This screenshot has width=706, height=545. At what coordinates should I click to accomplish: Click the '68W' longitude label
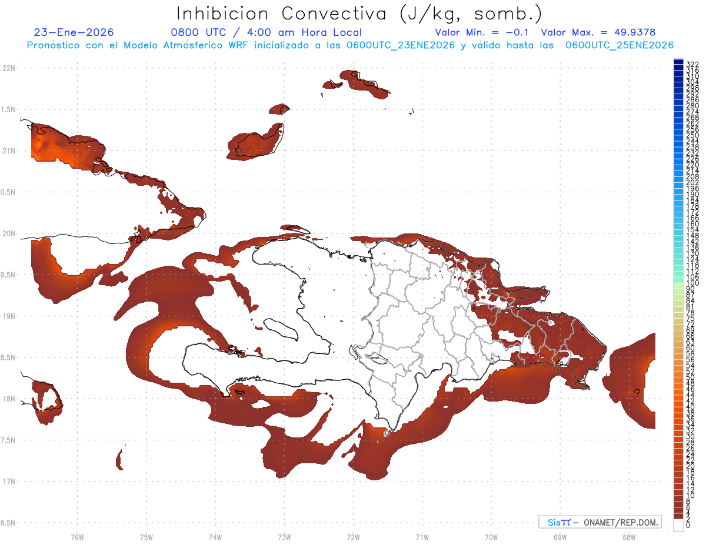[628, 537]
